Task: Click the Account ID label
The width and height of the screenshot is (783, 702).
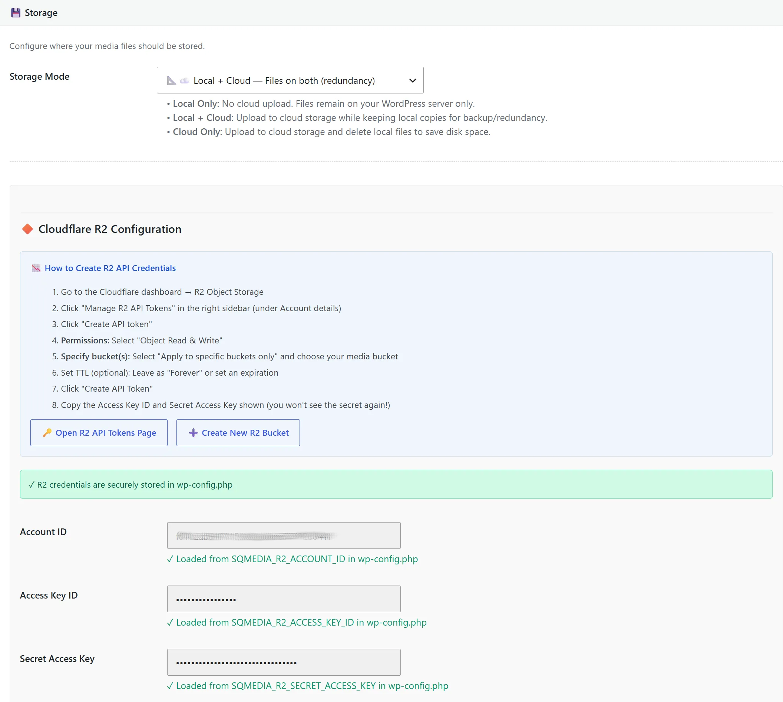Action: click(x=43, y=532)
